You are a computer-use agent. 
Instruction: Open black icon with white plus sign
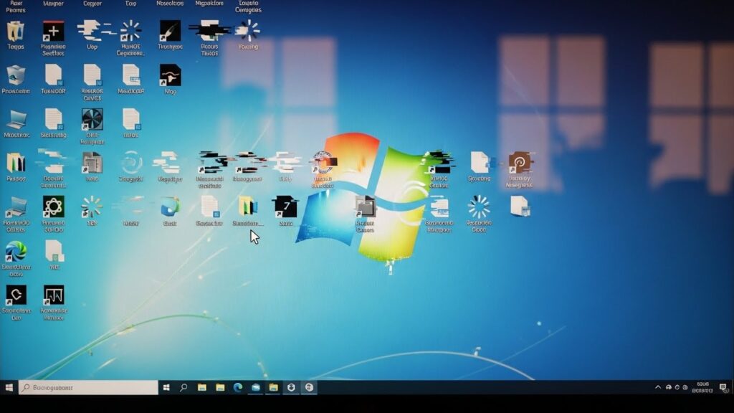click(53, 31)
